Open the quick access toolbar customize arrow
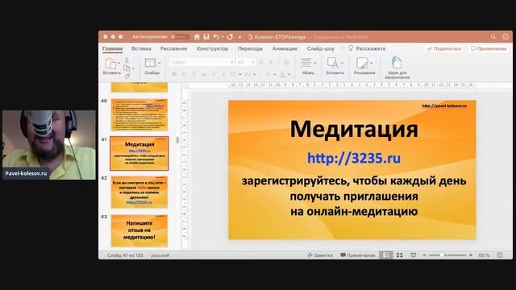The image size is (516, 290). 239,37
